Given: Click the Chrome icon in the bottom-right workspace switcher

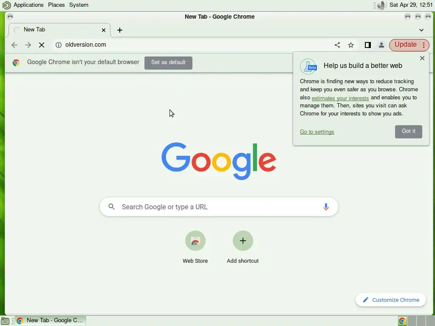Looking at the screenshot, I should coord(402,321).
